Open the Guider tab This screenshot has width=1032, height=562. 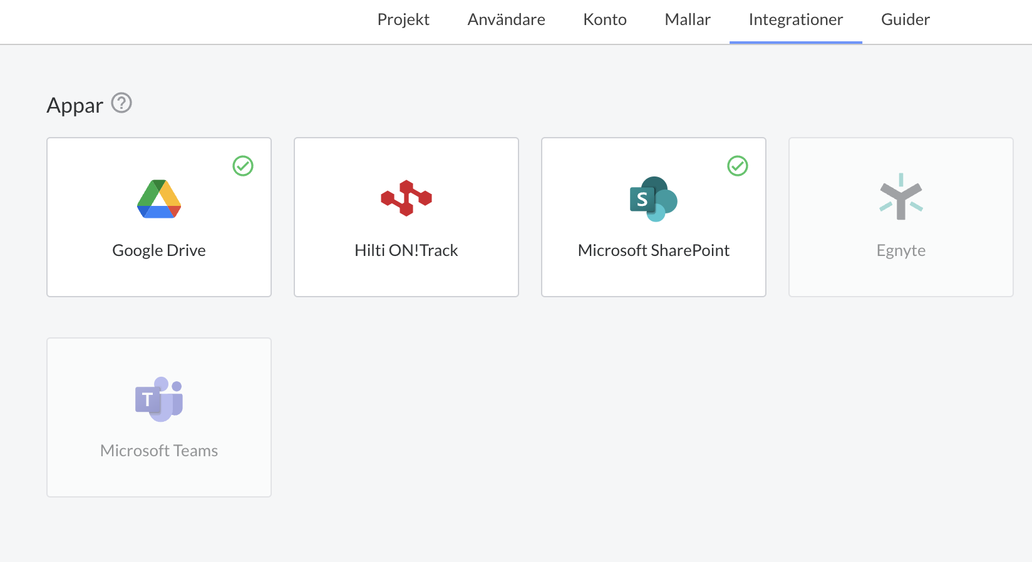pyautogui.click(x=906, y=20)
